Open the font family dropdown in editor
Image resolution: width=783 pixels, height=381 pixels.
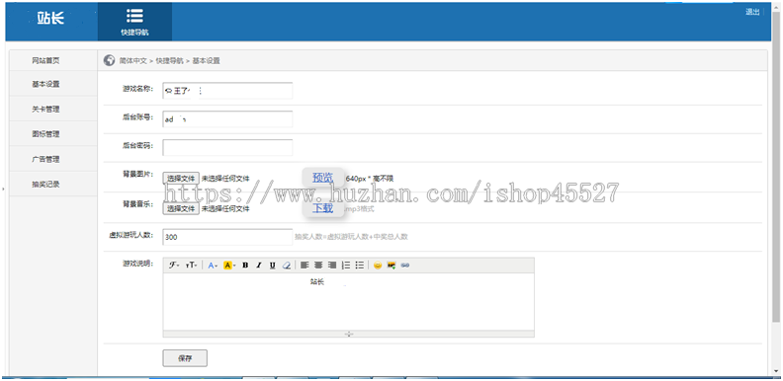coord(174,266)
